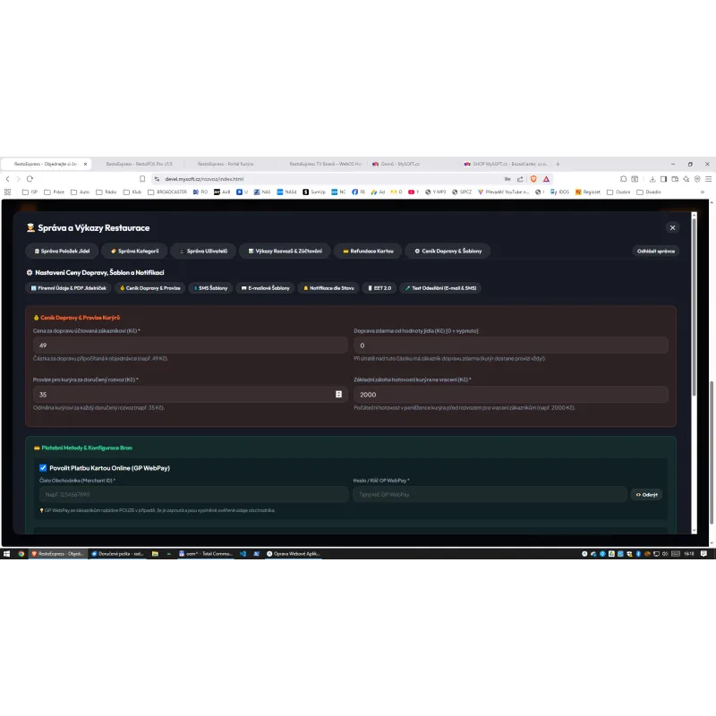Click Odhlásit správce button
Screen dimensions: 716x716
pos(655,251)
